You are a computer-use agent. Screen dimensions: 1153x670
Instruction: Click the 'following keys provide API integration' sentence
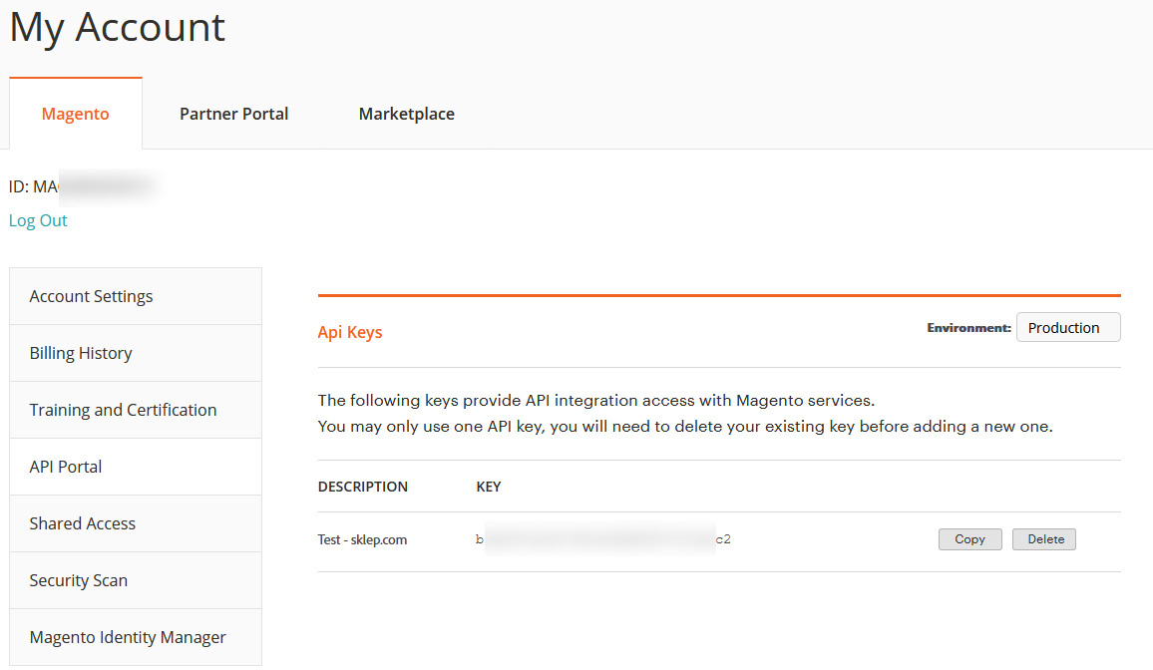(x=596, y=401)
